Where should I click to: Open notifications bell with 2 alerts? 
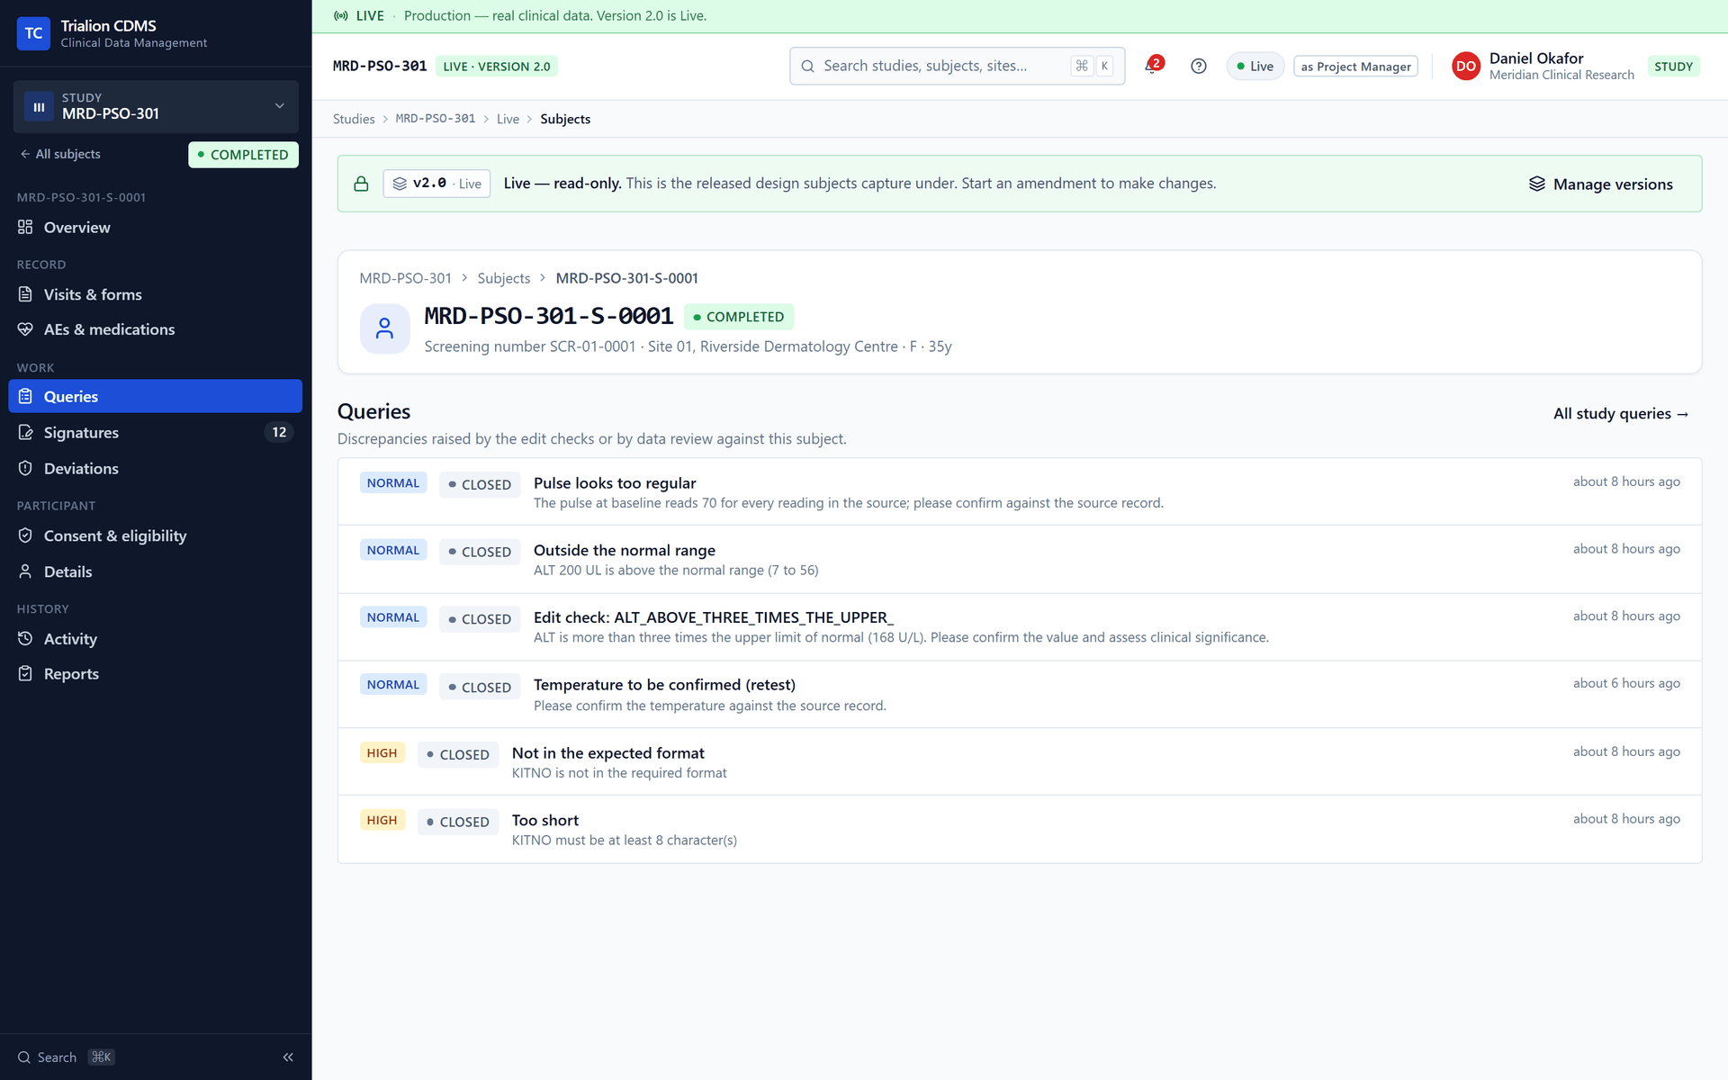[x=1152, y=66]
